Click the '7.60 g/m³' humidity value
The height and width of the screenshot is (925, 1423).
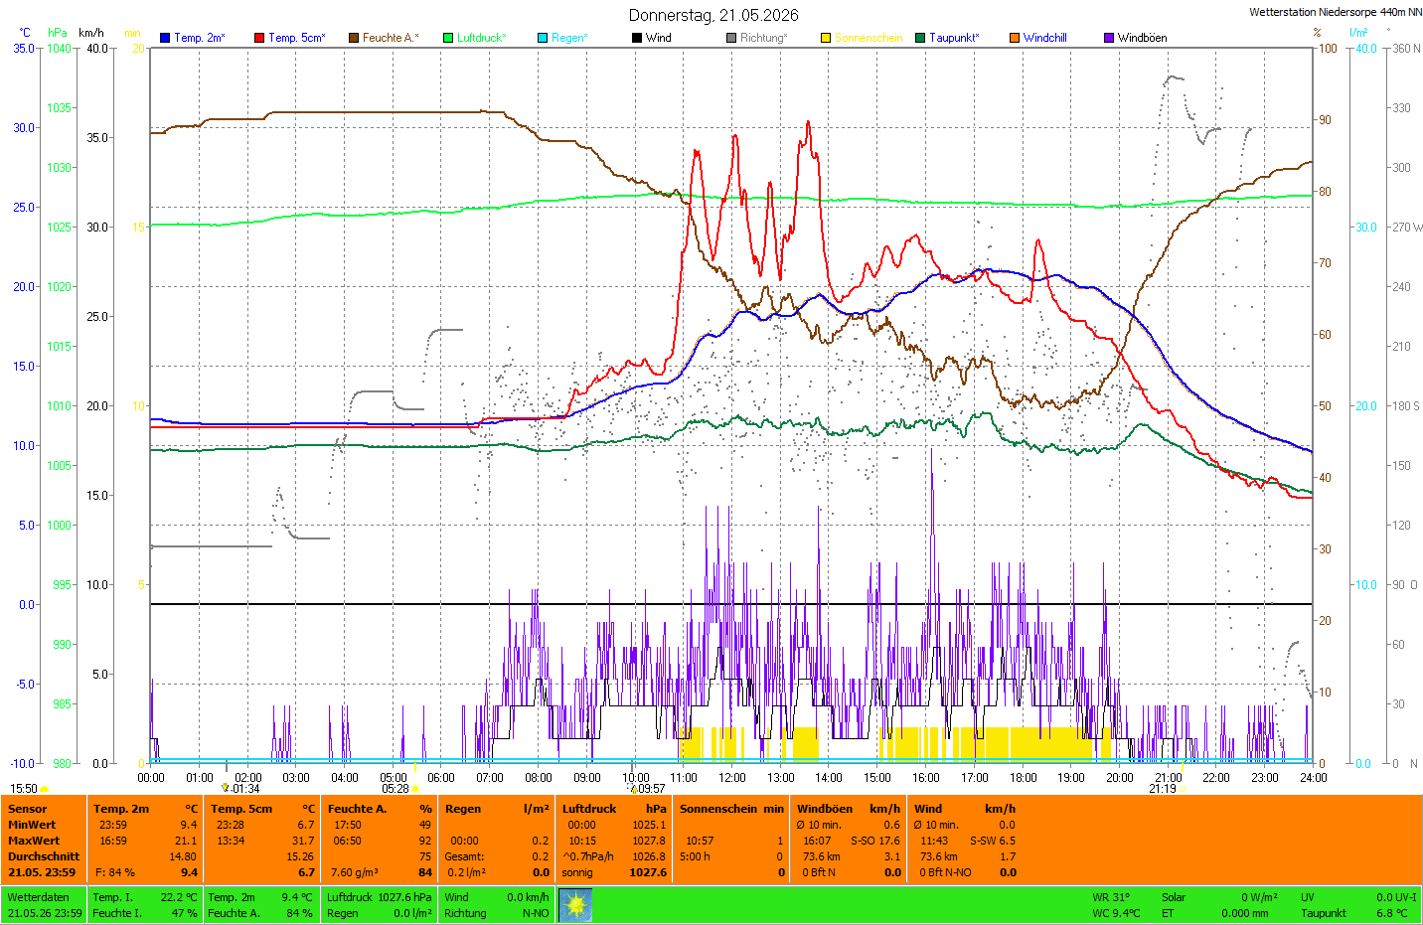coord(354,872)
